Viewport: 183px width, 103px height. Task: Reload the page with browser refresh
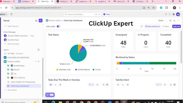(6, 8)
